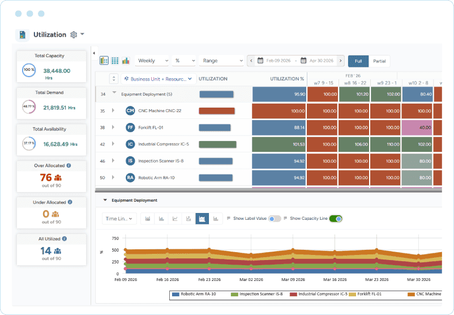Image resolution: width=454 pixels, height=315 pixels.
Task: Go to previous date range arrow
Action: click(251, 61)
